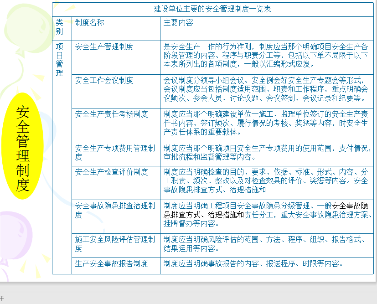Click the content text starting 是安全生产工作的行为准则

[266, 55]
